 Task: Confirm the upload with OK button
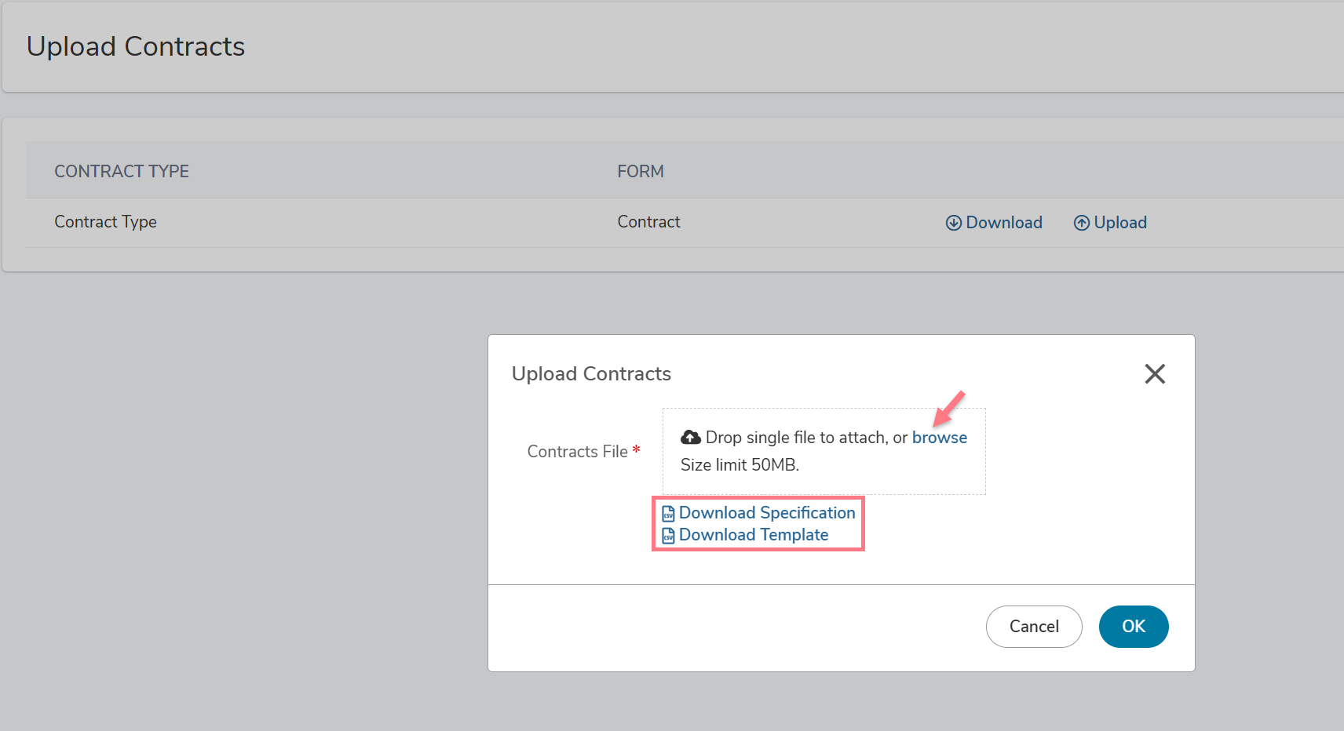click(x=1134, y=627)
